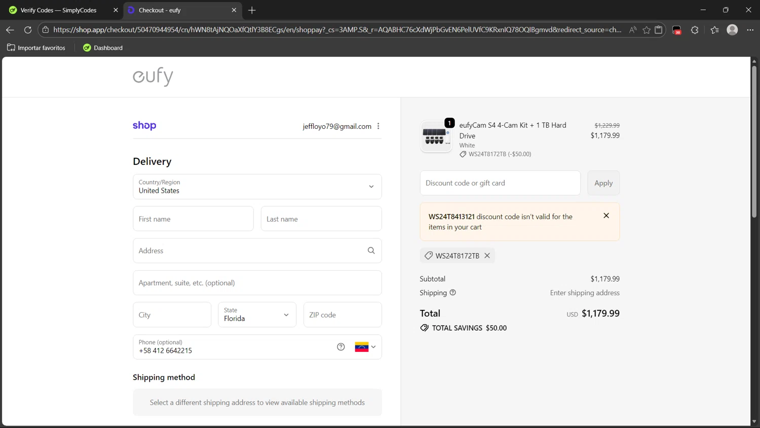The width and height of the screenshot is (760, 428).
Task: Click the browser address bar URL
Action: click(x=337, y=30)
